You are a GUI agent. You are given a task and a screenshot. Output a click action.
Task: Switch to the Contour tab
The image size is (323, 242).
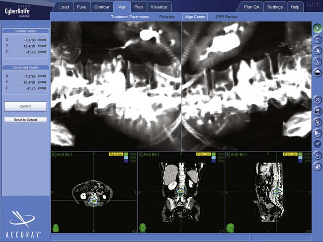(101, 7)
